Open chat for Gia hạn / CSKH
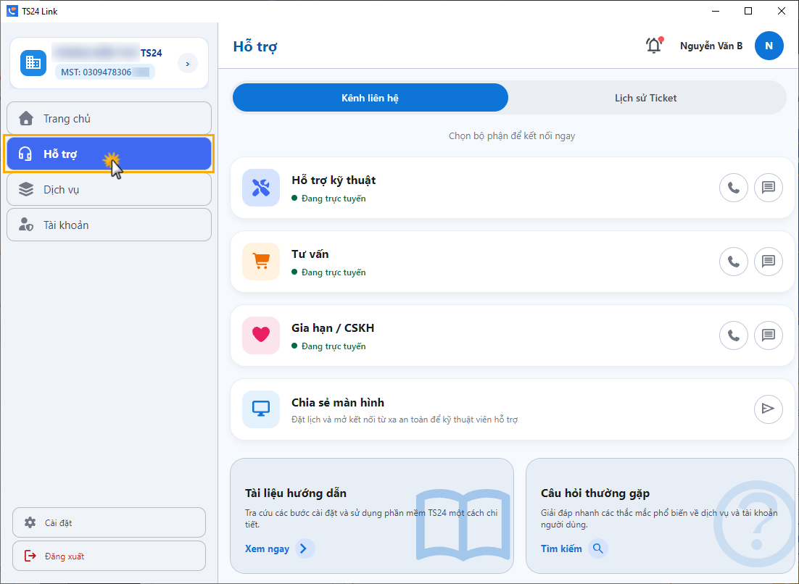This screenshot has width=799, height=584. [x=768, y=335]
